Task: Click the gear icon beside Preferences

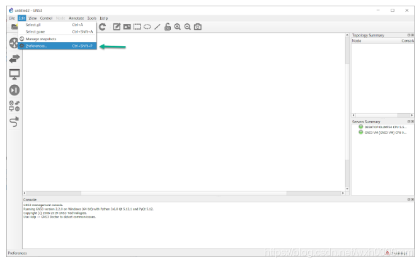Action: (22, 46)
